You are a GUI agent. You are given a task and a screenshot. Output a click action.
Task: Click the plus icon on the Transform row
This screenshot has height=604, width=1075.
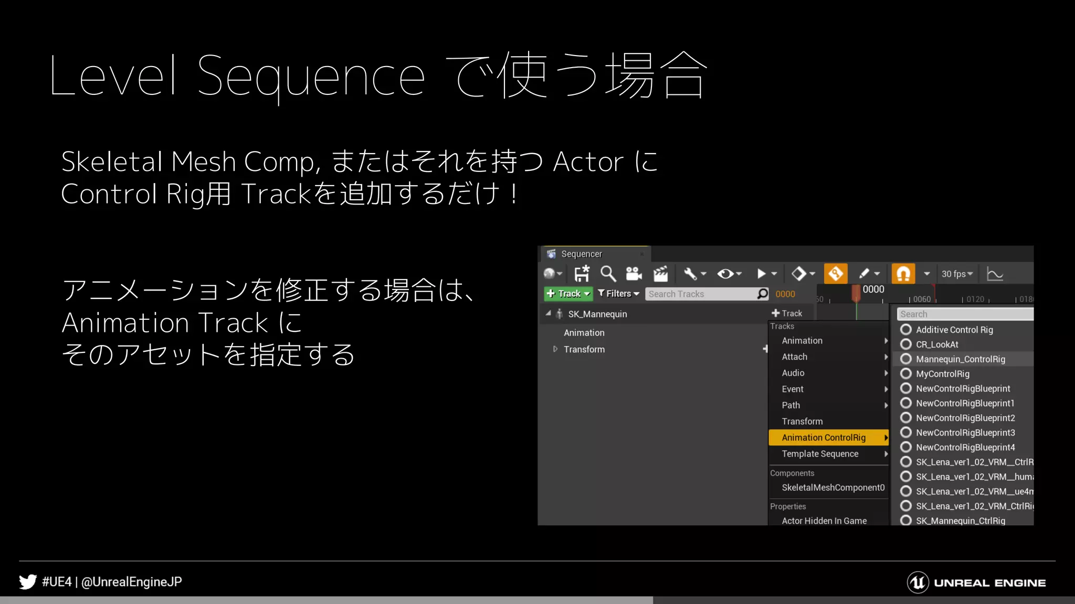tap(765, 349)
